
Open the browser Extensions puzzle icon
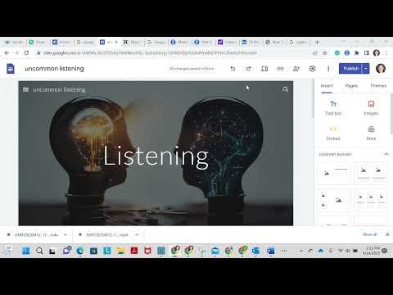tap(356, 53)
